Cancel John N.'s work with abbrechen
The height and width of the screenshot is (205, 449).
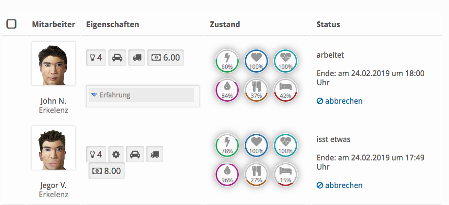(340, 101)
